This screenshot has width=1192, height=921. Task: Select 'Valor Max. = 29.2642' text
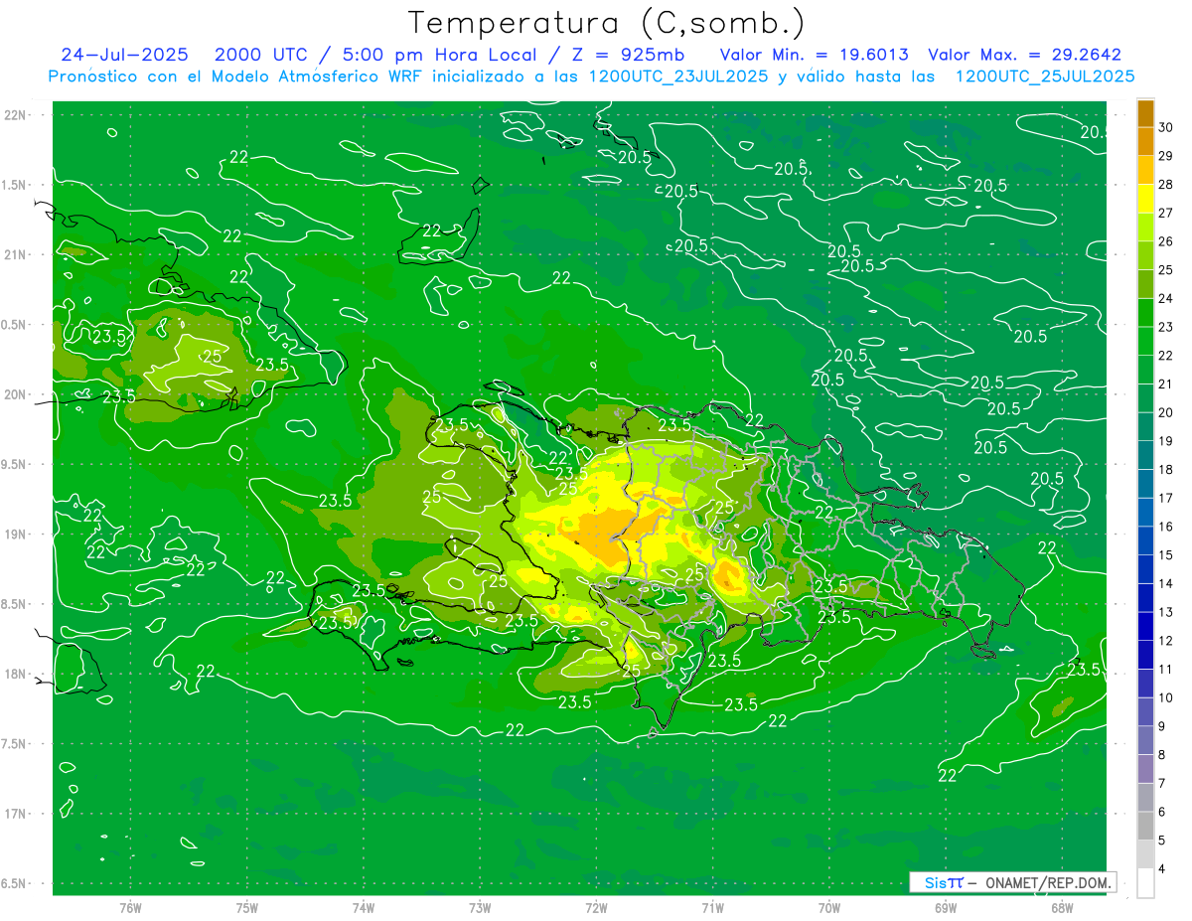tap(1024, 55)
